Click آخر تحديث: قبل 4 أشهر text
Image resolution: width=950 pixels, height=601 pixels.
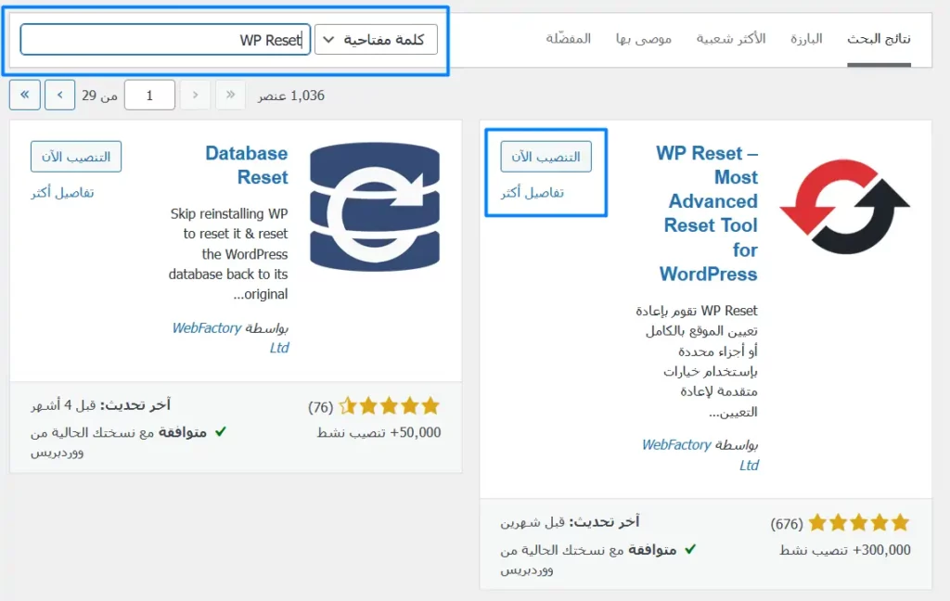100,404
